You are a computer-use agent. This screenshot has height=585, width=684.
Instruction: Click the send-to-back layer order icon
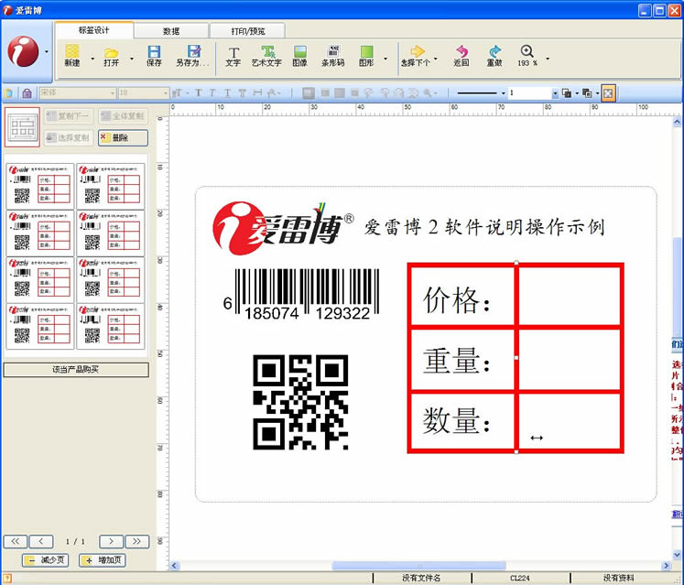pos(587,92)
